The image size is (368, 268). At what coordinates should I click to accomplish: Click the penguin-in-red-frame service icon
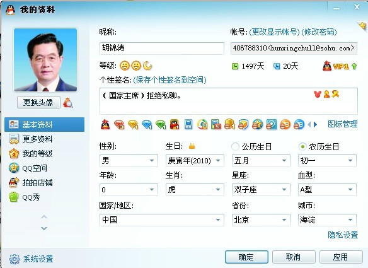pos(175,124)
